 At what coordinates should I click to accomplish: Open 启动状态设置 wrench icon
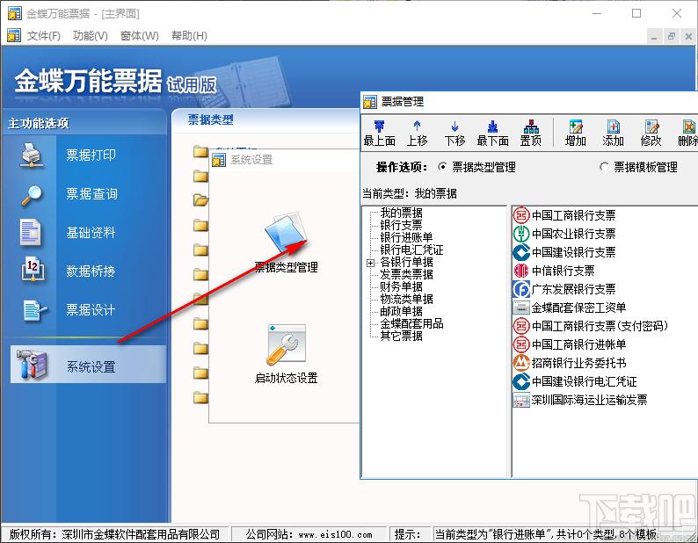(286, 354)
